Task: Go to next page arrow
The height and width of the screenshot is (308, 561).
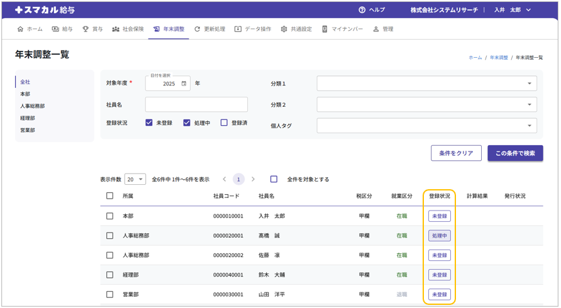Action: tap(253, 179)
